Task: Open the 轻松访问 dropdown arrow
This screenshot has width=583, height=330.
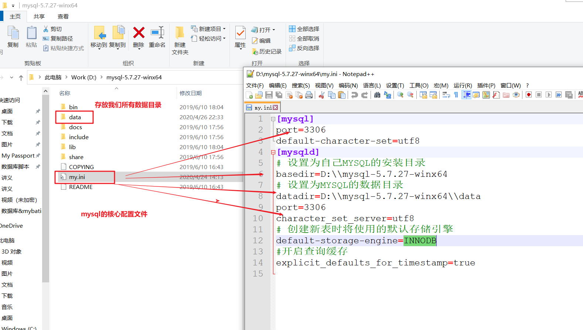Action: [x=224, y=38]
